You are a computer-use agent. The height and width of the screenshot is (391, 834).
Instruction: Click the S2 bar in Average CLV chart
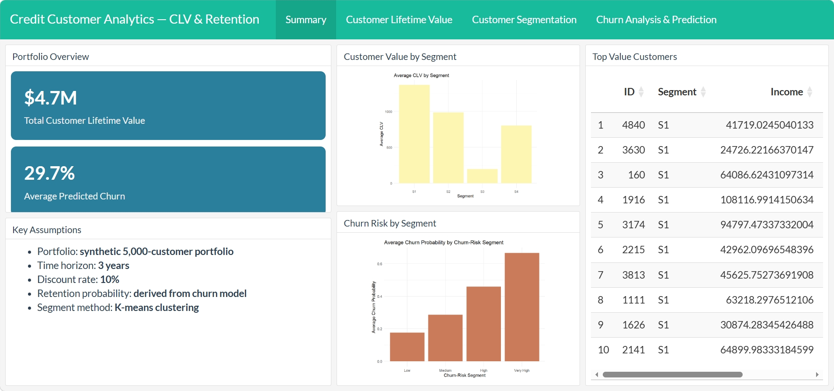(x=448, y=148)
